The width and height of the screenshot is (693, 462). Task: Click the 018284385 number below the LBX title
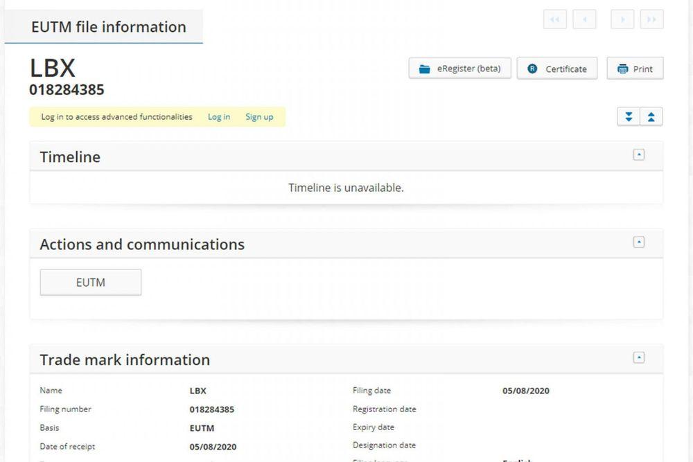(67, 90)
